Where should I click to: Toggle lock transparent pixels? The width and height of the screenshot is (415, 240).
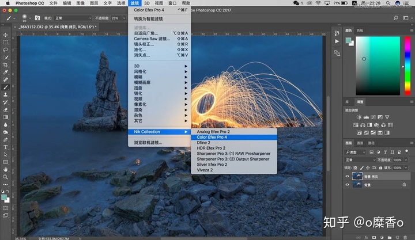355,168
